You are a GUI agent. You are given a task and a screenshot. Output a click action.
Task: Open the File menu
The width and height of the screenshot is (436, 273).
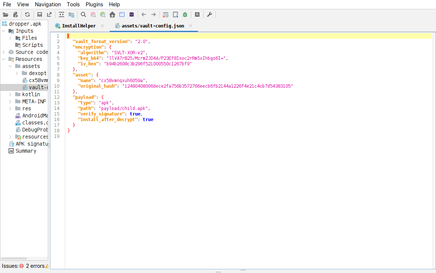tap(7, 4)
